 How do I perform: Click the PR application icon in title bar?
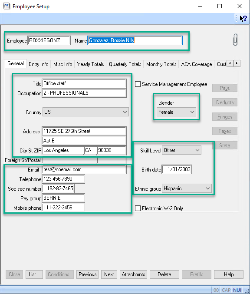7,6
